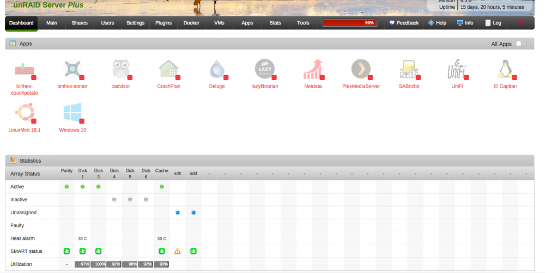545x273 pixels.
Task: Click Disk 1 97% utilization bar
Action: coord(82,264)
